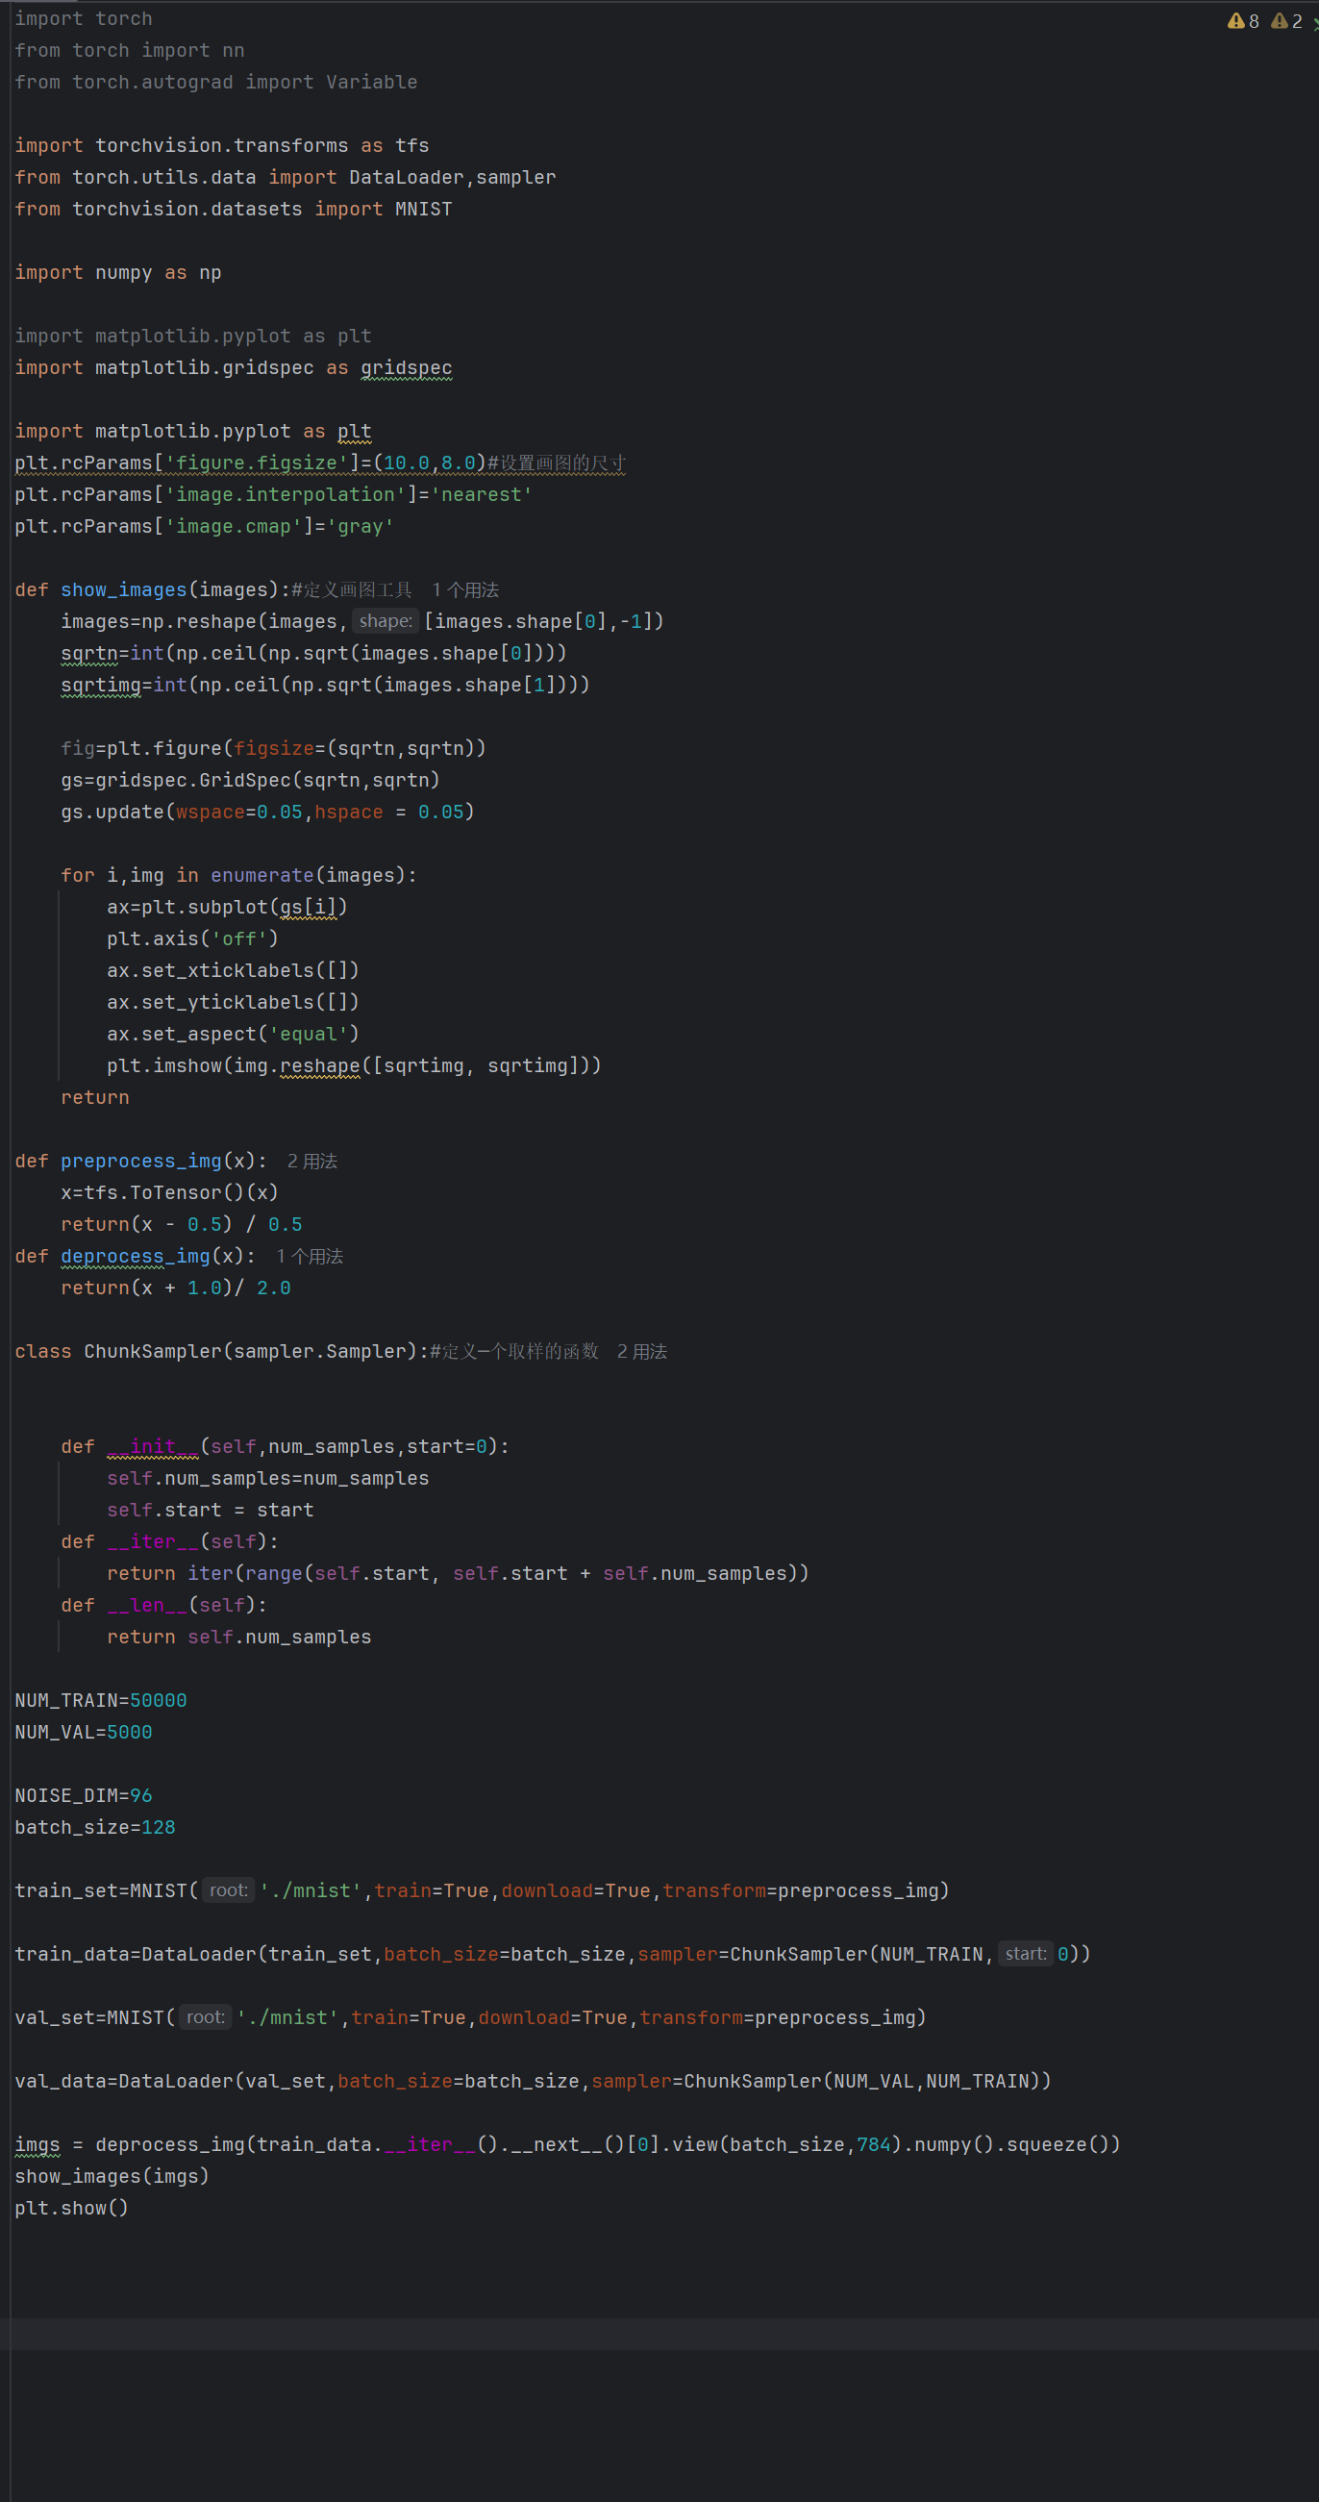Click the underlined __init__ method name

coord(153,1446)
